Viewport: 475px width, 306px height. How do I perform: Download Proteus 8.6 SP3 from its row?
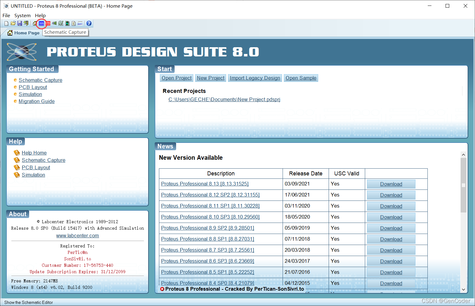tap(391, 261)
